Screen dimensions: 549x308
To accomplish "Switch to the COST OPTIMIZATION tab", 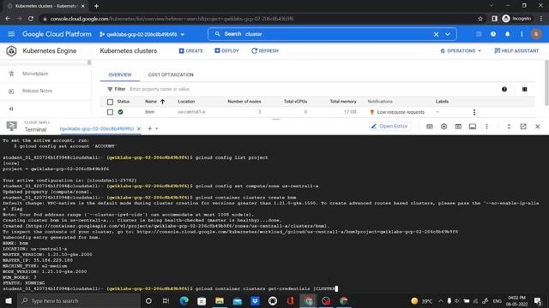I will coord(171,74).
